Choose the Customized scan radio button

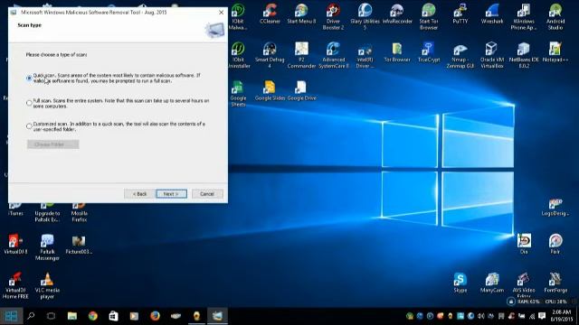(29, 126)
